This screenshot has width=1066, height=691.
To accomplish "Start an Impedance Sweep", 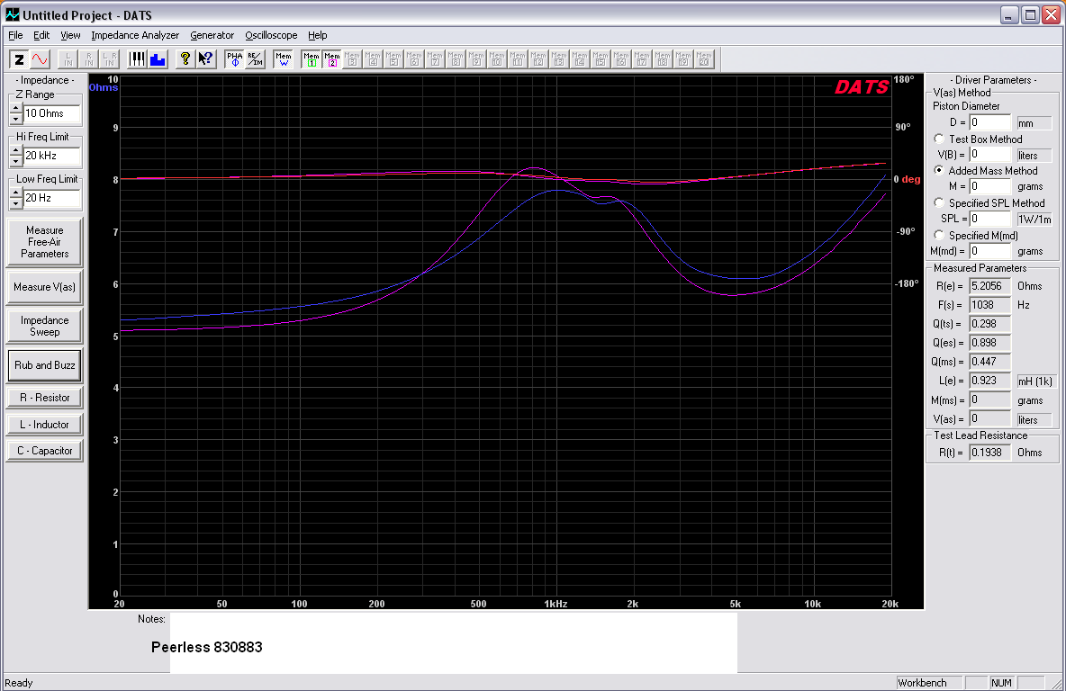I will click(x=44, y=326).
